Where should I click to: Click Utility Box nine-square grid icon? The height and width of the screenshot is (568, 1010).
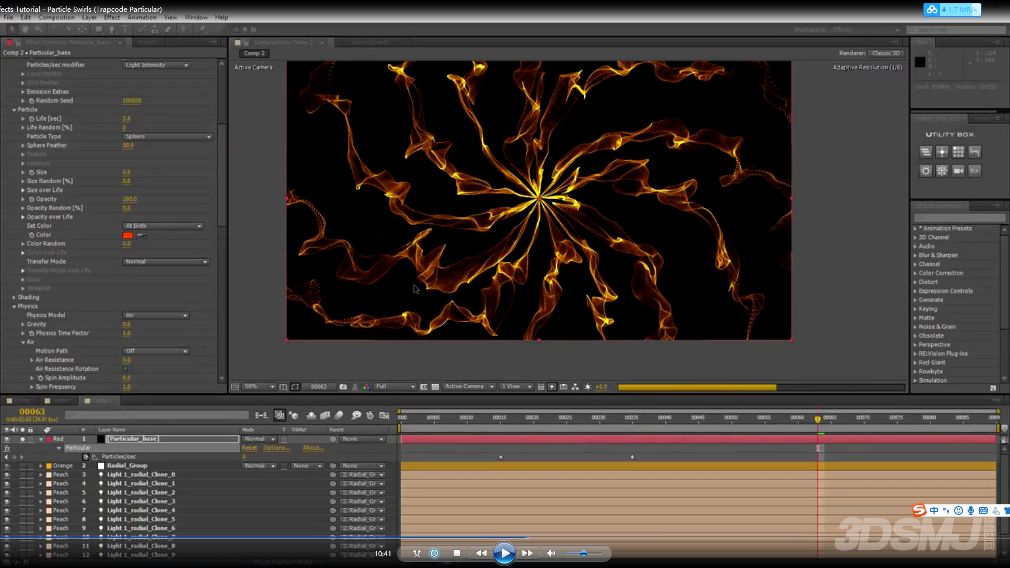tap(958, 152)
